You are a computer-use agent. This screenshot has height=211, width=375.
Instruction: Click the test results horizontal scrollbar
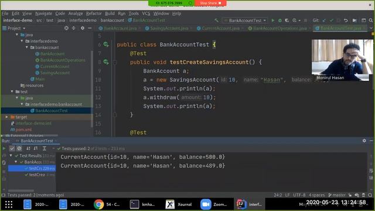tap(21, 190)
